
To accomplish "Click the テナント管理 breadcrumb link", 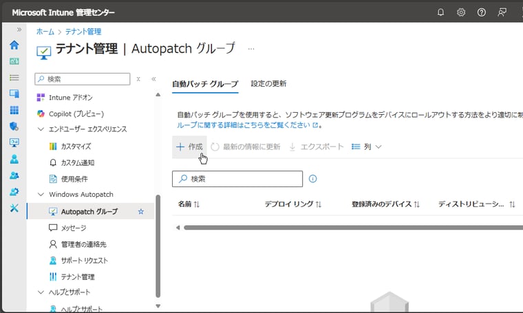I will (83, 32).
